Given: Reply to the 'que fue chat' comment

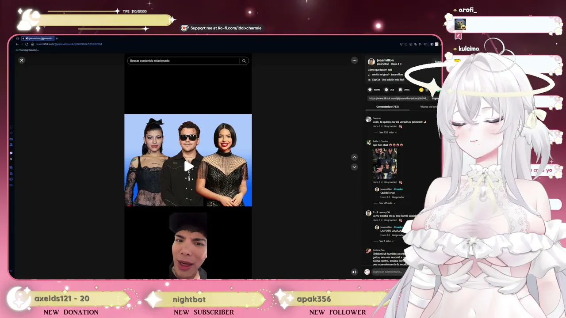Looking at the screenshot, I should pos(390,182).
